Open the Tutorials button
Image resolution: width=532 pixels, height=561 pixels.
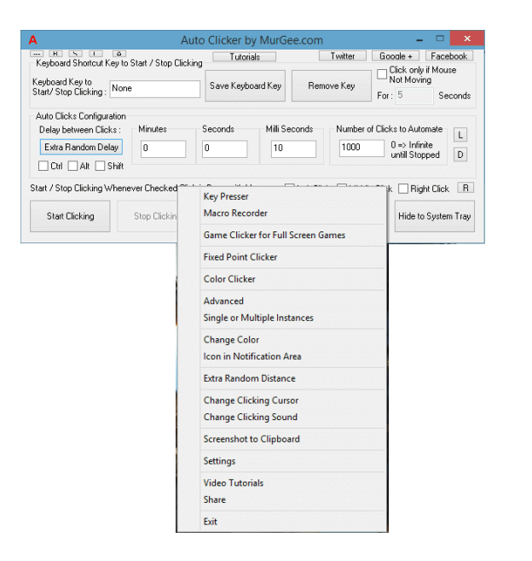click(244, 57)
